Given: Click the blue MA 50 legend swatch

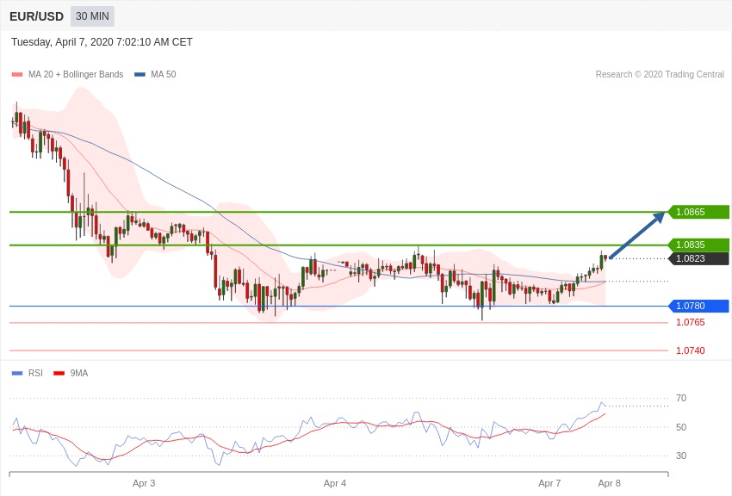Looking at the screenshot, I should pos(140,75).
